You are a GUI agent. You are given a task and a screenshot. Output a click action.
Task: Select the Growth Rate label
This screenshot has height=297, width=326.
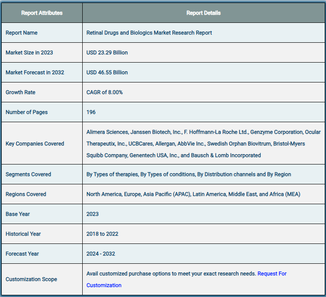point(20,92)
